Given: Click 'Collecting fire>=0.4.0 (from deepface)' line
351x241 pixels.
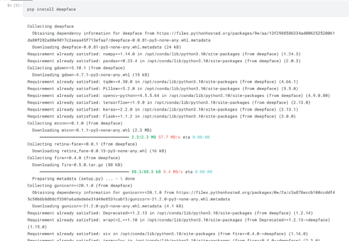Looking at the screenshot, I should pyautogui.click(x=73, y=158).
